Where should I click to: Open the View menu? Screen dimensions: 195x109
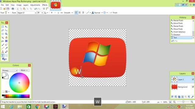pyautogui.click(x=12, y=5)
